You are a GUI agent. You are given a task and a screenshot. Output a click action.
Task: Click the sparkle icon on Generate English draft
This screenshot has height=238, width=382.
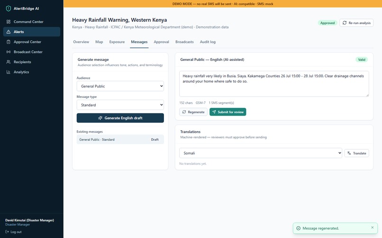tap(100, 118)
